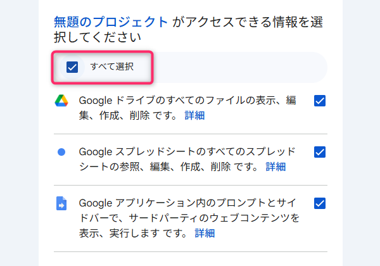This screenshot has width=380, height=266.
Task: Open 詳細 link for サードパーティ content permission
Action: [205, 233]
